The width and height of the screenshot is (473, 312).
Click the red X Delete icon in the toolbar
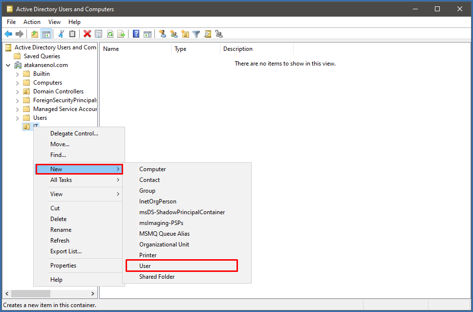pyautogui.click(x=87, y=34)
